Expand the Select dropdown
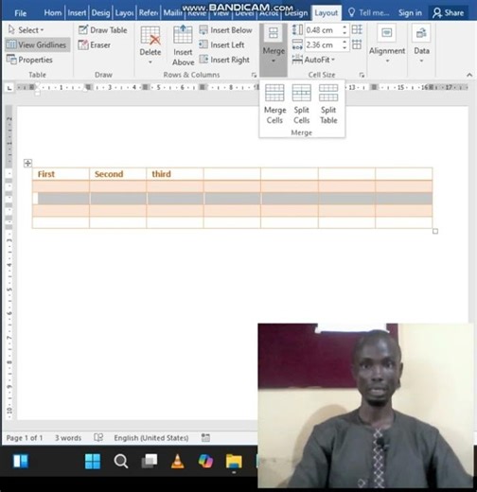The height and width of the screenshot is (492, 477). click(26, 30)
